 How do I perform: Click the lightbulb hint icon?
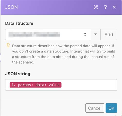pyautogui.click(x=8, y=45)
